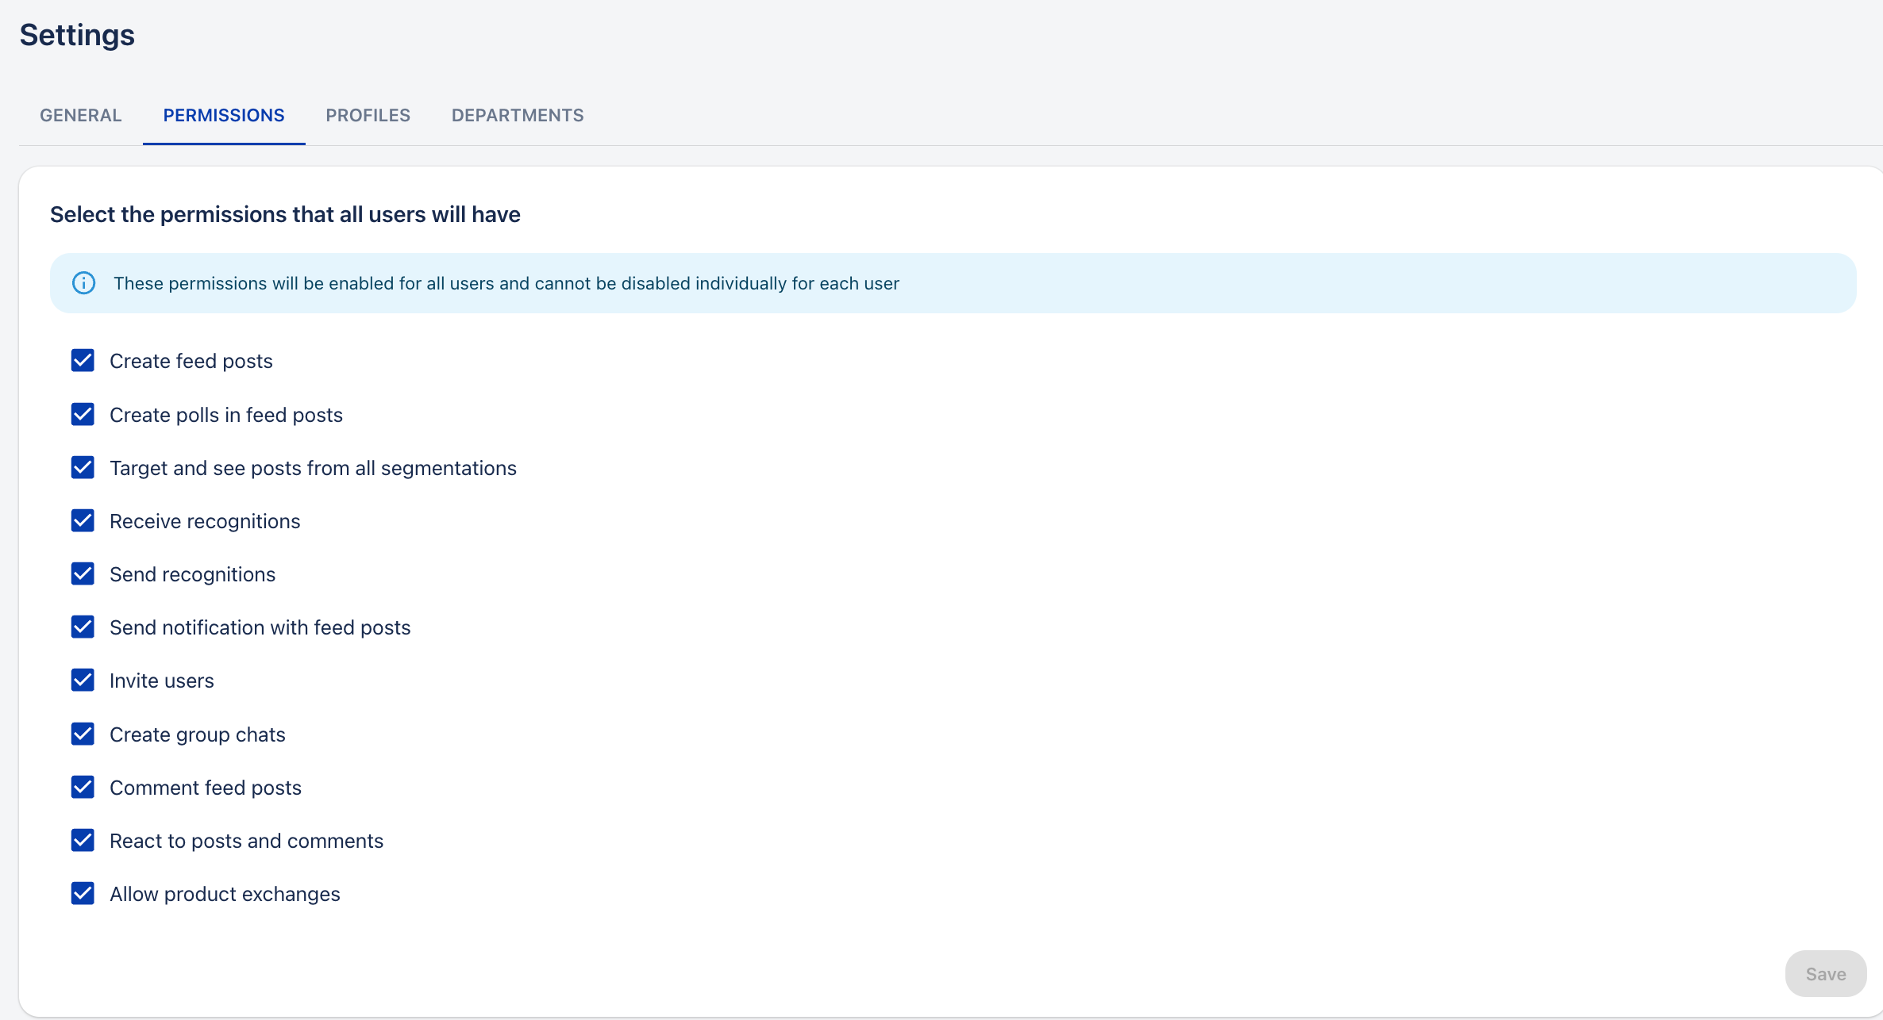Disable Allow product exchanges
This screenshot has width=1883, height=1020.
83,893
